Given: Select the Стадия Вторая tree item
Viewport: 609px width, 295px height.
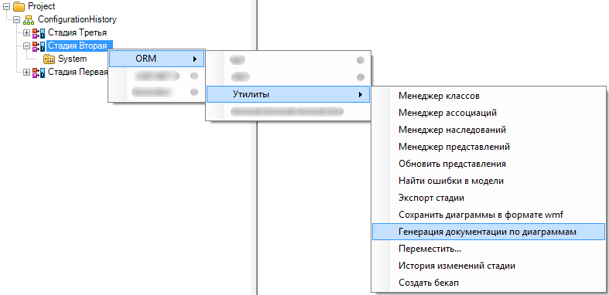Looking at the screenshot, I should 80,46.
